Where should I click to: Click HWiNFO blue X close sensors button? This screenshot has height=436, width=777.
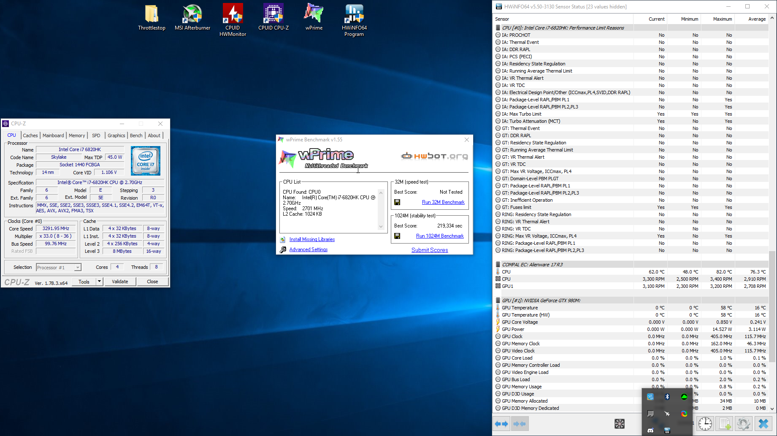point(763,424)
